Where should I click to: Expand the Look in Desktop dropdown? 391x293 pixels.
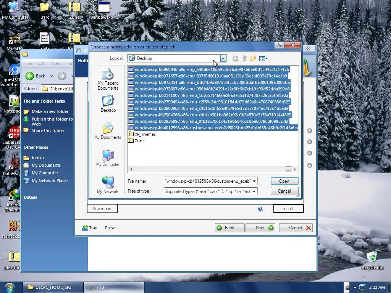(223, 58)
